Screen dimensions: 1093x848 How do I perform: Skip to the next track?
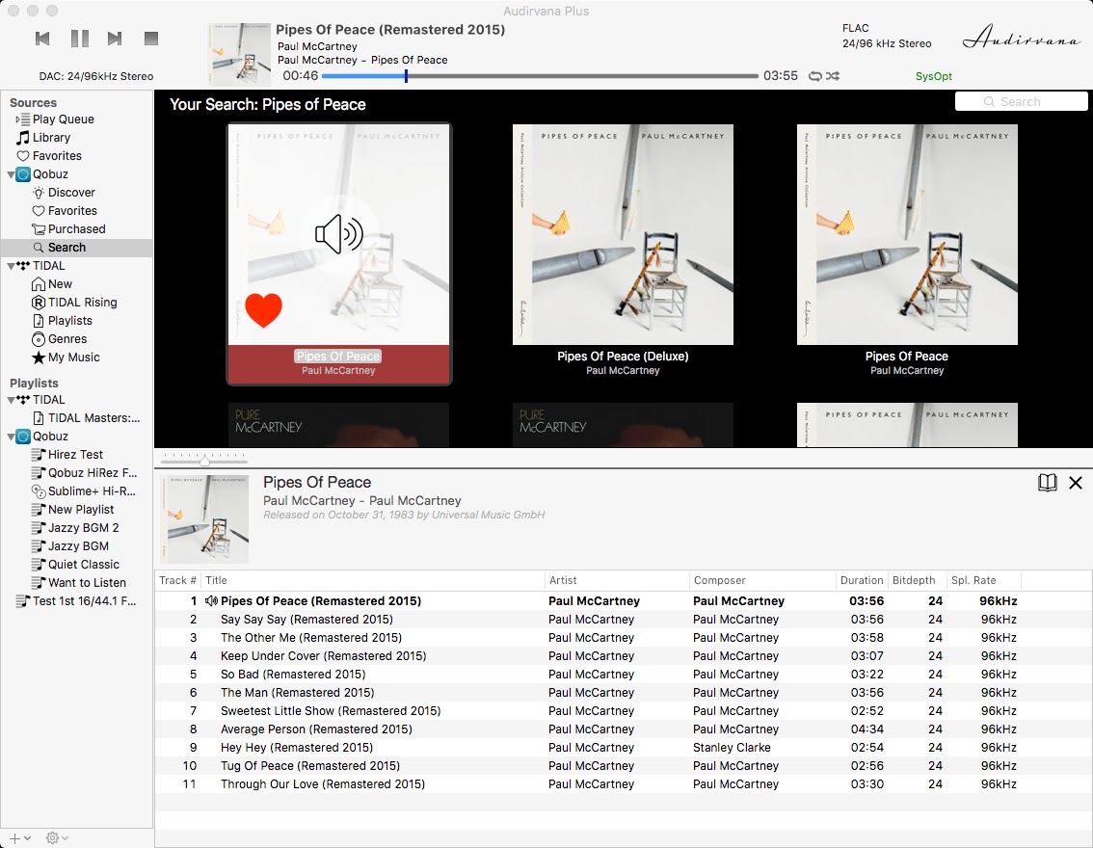coord(115,39)
